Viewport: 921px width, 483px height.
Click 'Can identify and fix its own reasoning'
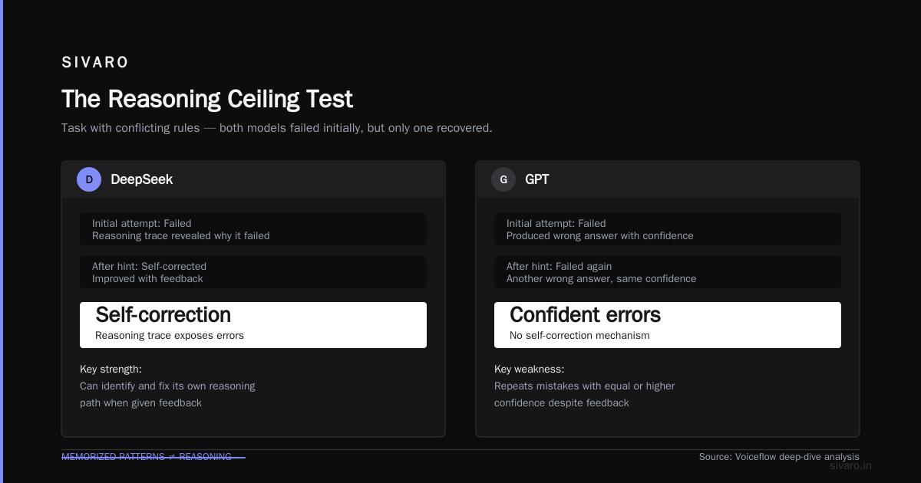pyautogui.click(x=167, y=386)
